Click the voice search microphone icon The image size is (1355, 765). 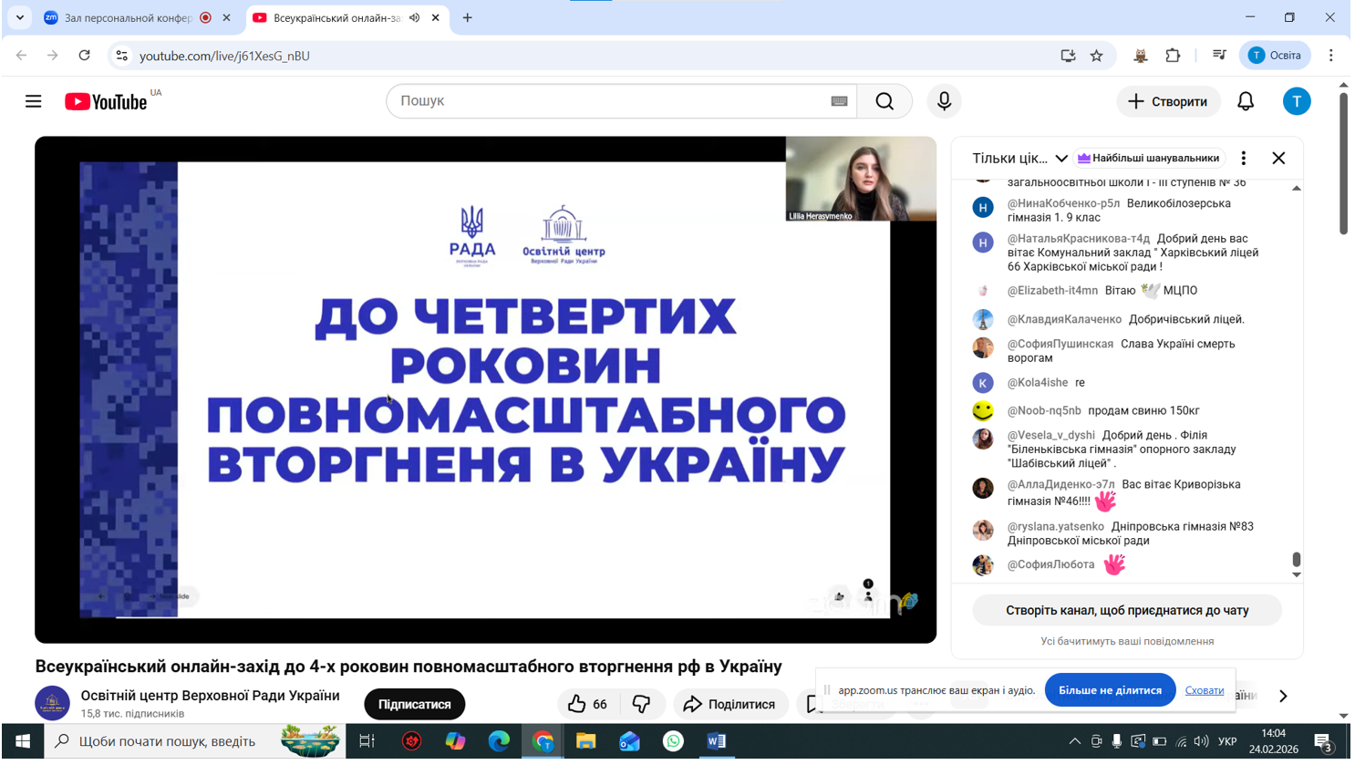tap(944, 101)
